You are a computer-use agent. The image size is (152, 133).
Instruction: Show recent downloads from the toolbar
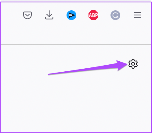pos(49,15)
